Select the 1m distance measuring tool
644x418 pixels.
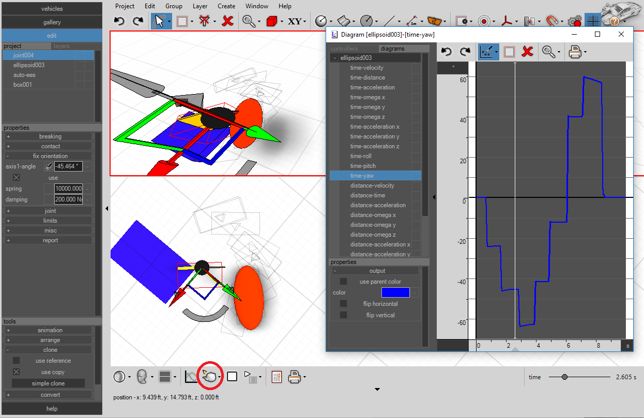click(412, 21)
